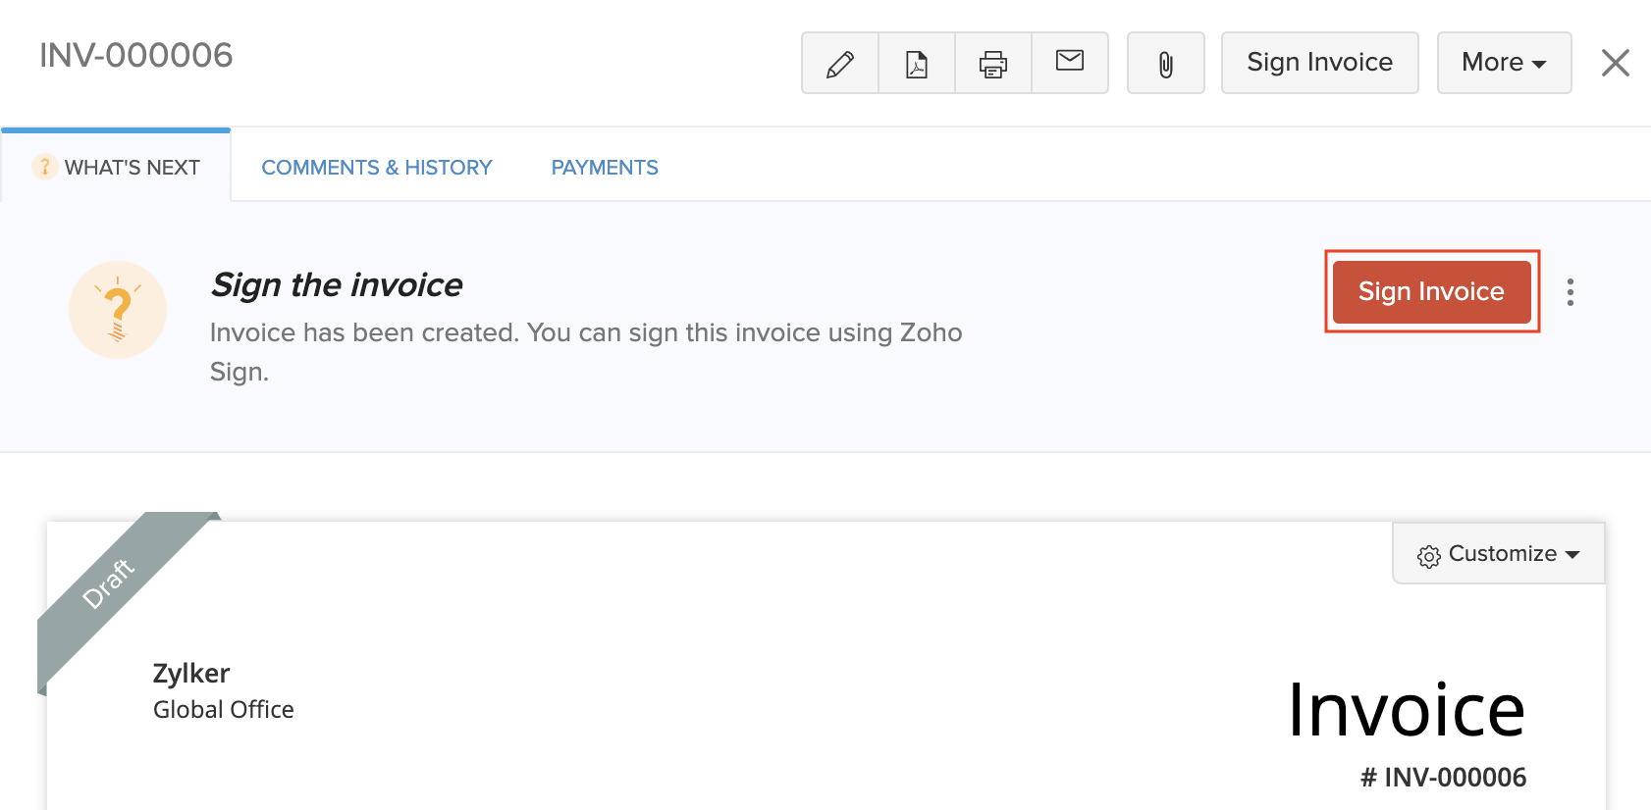Click the printer icon

pos(993,64)
